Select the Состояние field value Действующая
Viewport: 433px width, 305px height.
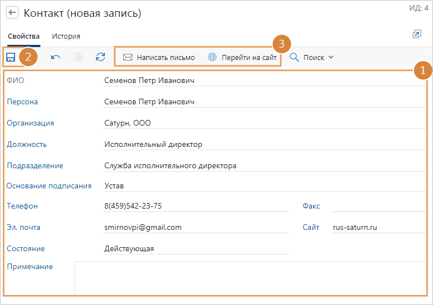click(195, 248)
